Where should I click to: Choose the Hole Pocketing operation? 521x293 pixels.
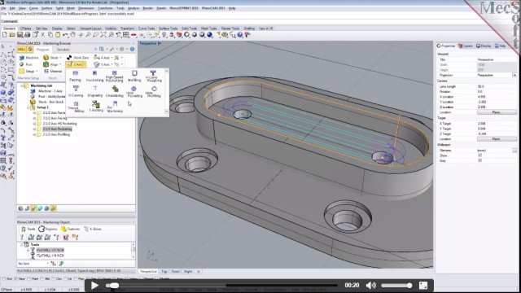pos(134,92)
